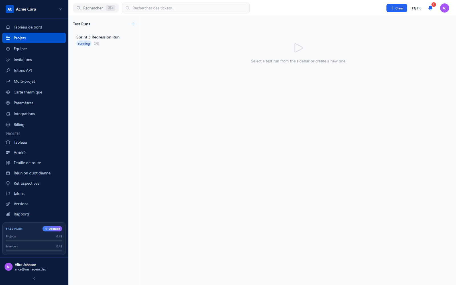Open the Rechercher quick search button

[x=96, y=8]
